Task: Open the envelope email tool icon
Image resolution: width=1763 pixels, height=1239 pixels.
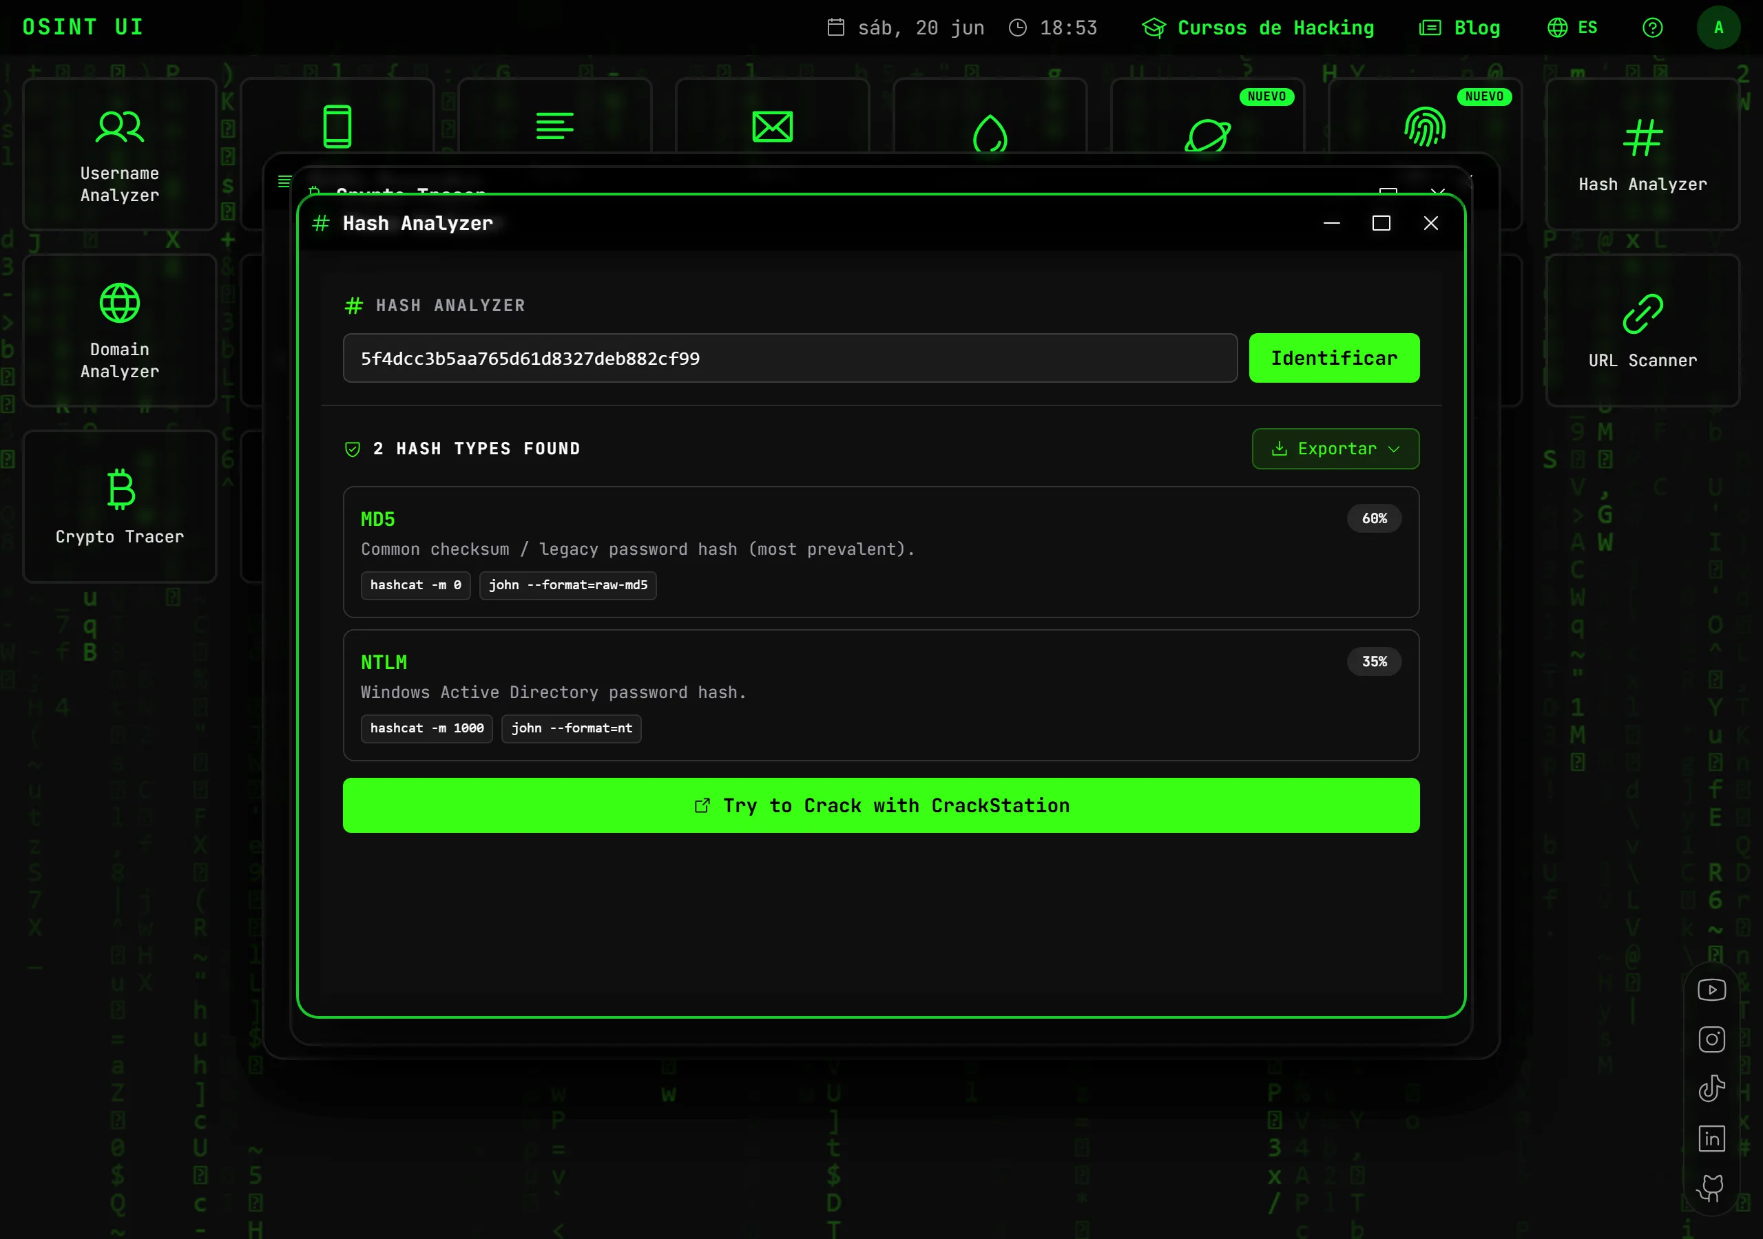Action: point(772,127)
